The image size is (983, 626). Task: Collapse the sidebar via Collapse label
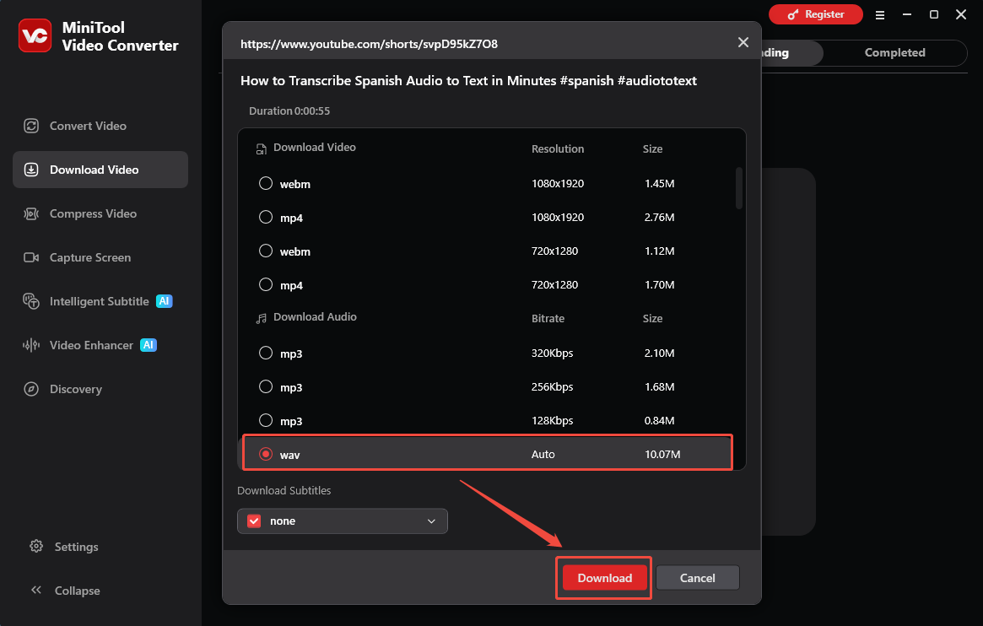pos(77,591)
